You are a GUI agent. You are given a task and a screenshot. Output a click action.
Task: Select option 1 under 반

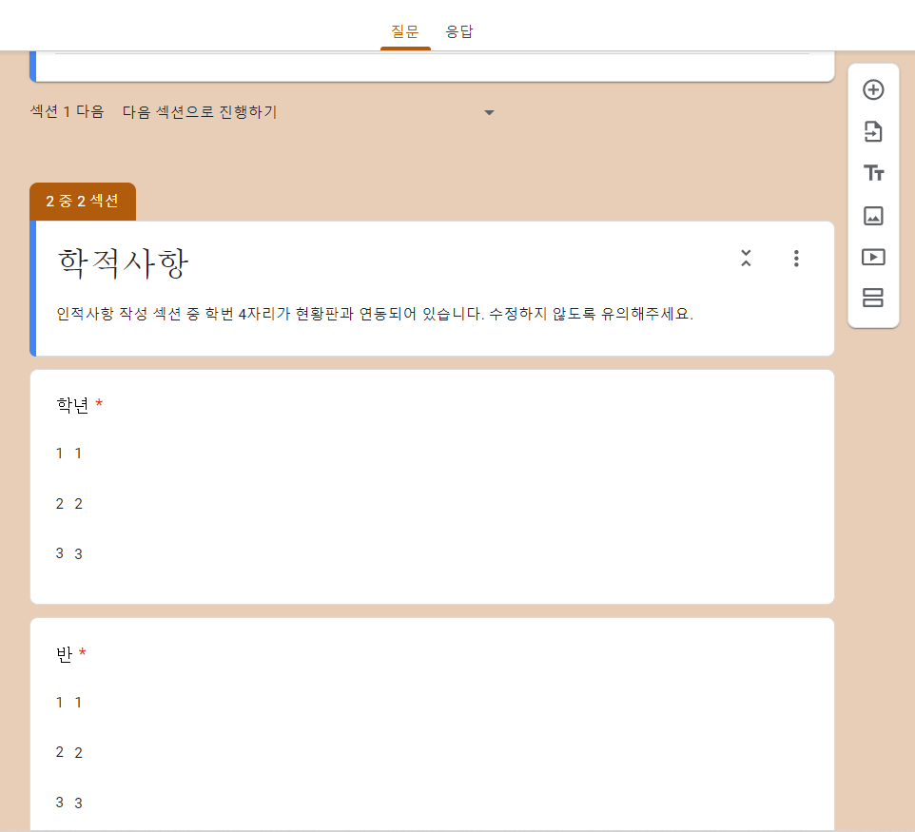point(68,703)
